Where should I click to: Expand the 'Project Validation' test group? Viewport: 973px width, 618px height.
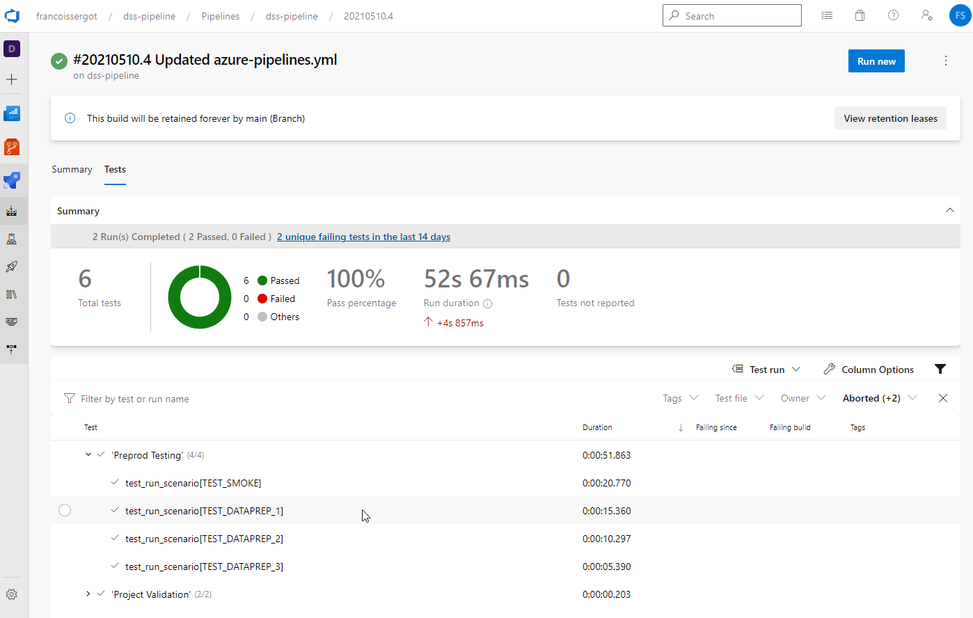coord(88,594)
